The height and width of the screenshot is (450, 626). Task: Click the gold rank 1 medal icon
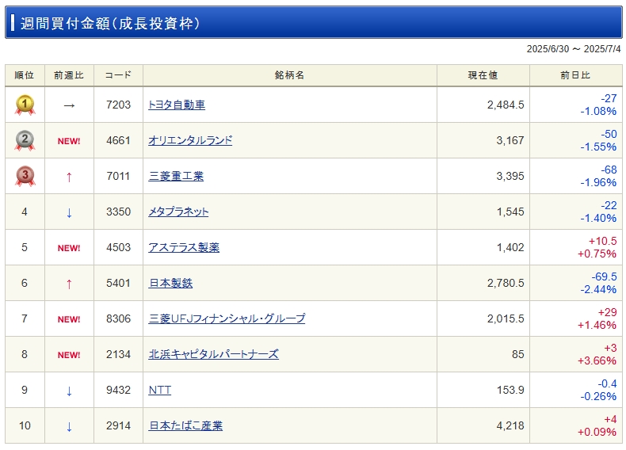click(x=25, y=105)
